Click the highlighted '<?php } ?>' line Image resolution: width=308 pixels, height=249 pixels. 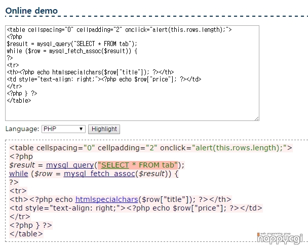click(x=30, y=225)
